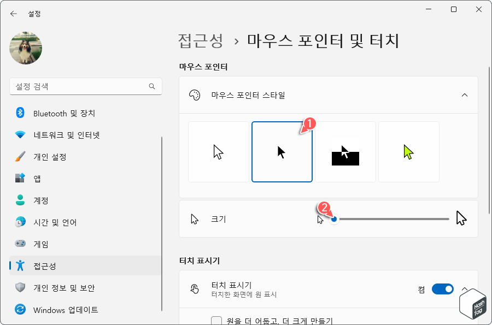Click the user profile picture
The height and width of the screenshot is (325, 492).
[x=25, y=48]
